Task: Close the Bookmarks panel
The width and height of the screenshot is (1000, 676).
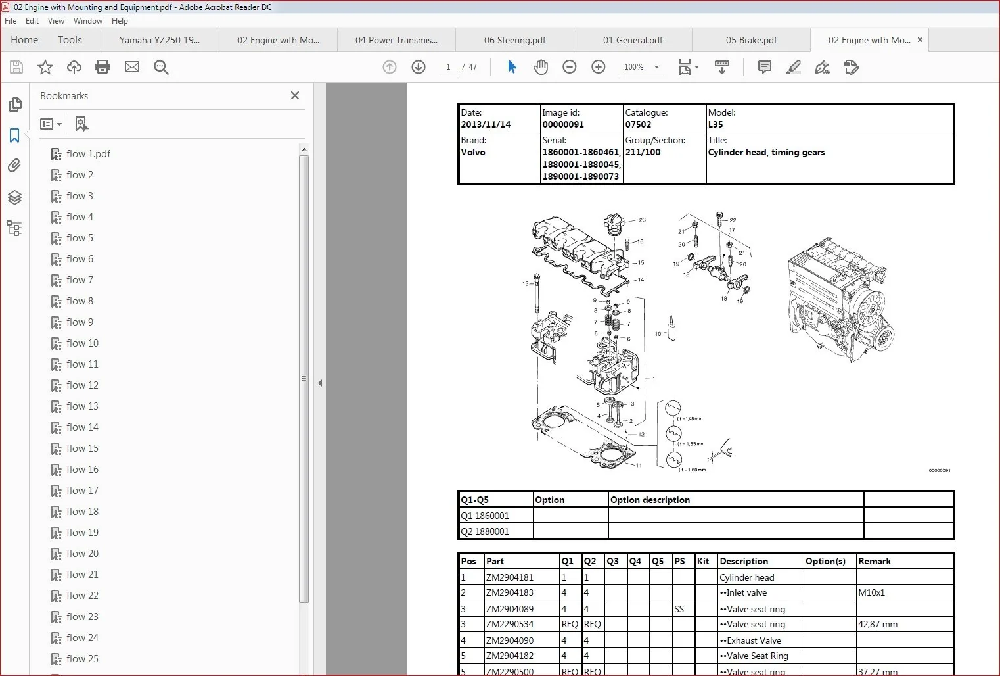Action: 295,95
